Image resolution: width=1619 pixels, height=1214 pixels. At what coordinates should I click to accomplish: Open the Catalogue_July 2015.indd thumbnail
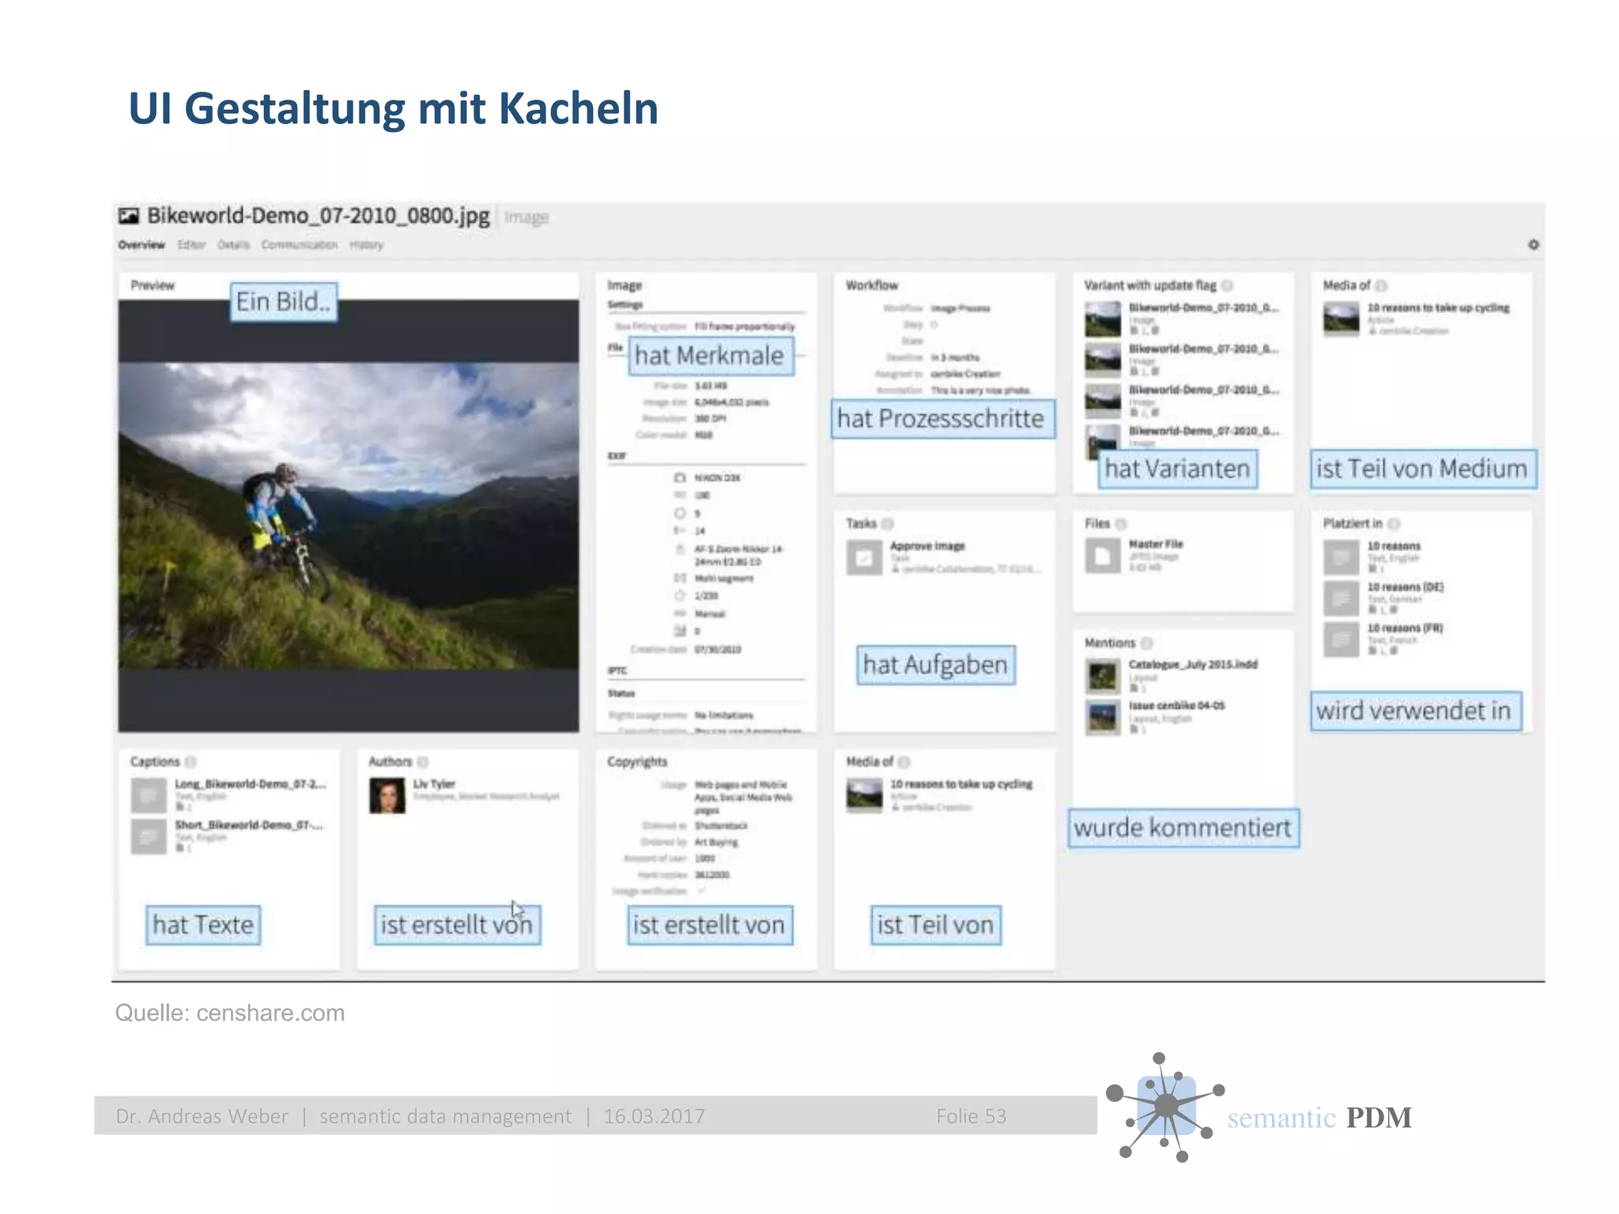coord(1103,676)
